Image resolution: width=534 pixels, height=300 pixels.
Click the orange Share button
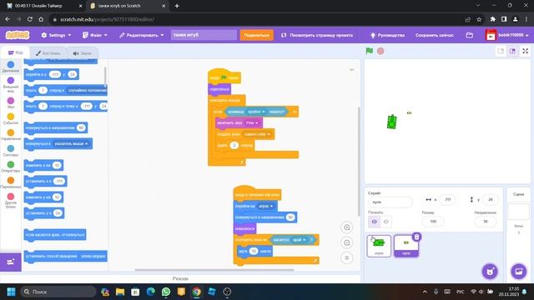pyautogui.click(x=256, y=35)
